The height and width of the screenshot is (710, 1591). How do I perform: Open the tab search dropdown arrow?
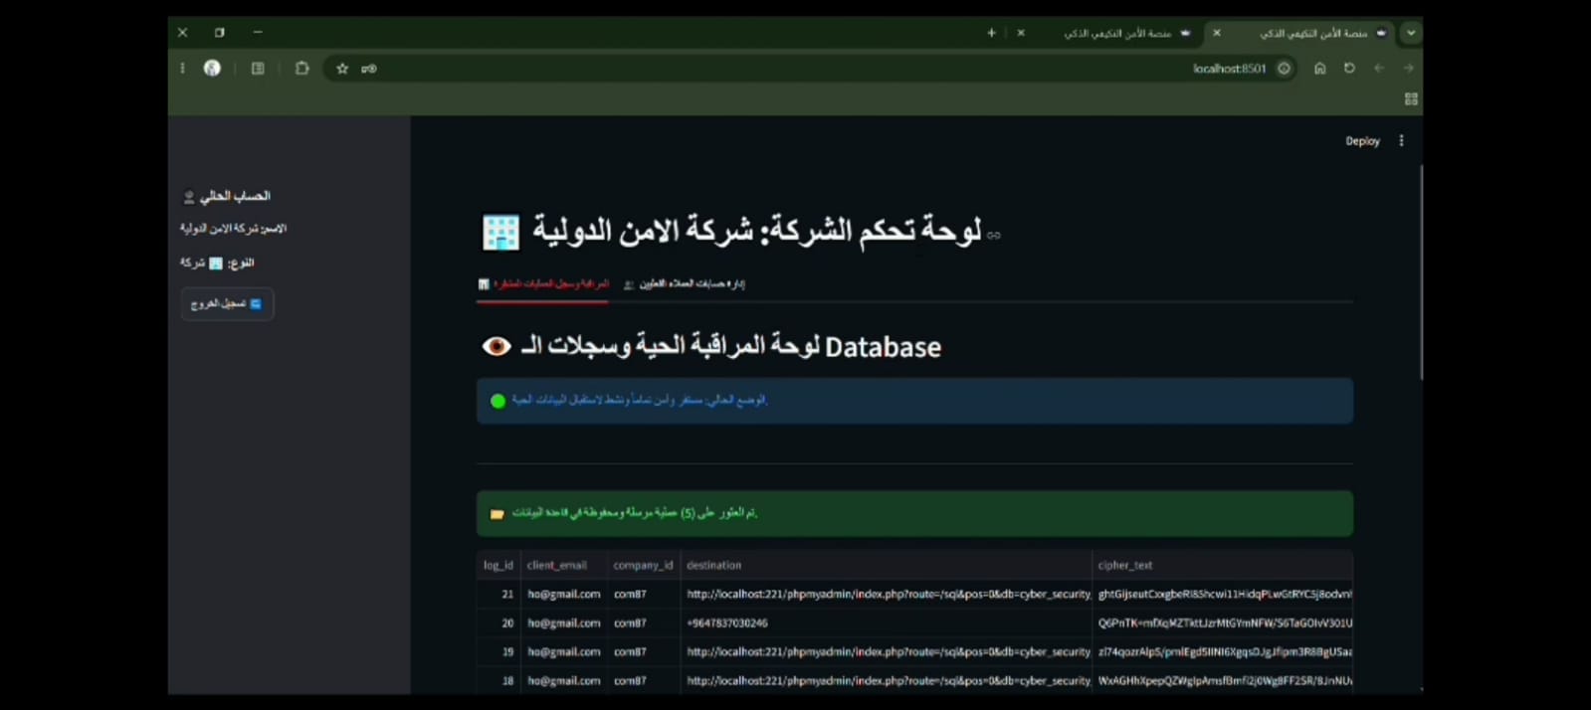1410,33
